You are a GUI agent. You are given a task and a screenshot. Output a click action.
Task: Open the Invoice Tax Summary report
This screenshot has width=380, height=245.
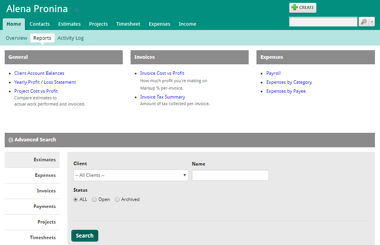(163, 97)
